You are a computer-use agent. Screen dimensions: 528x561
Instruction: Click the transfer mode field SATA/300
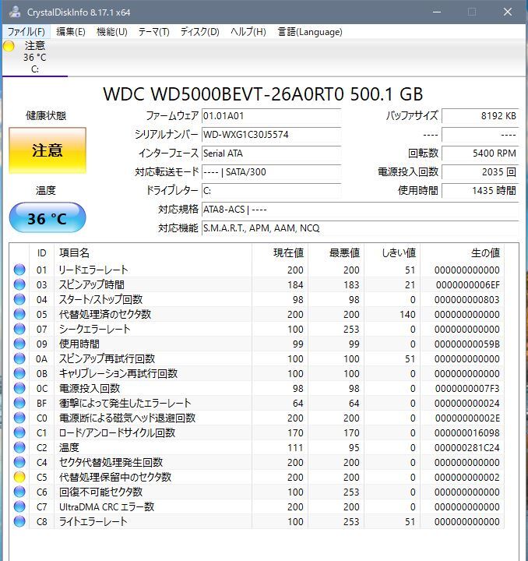click(x=271, y=172)
